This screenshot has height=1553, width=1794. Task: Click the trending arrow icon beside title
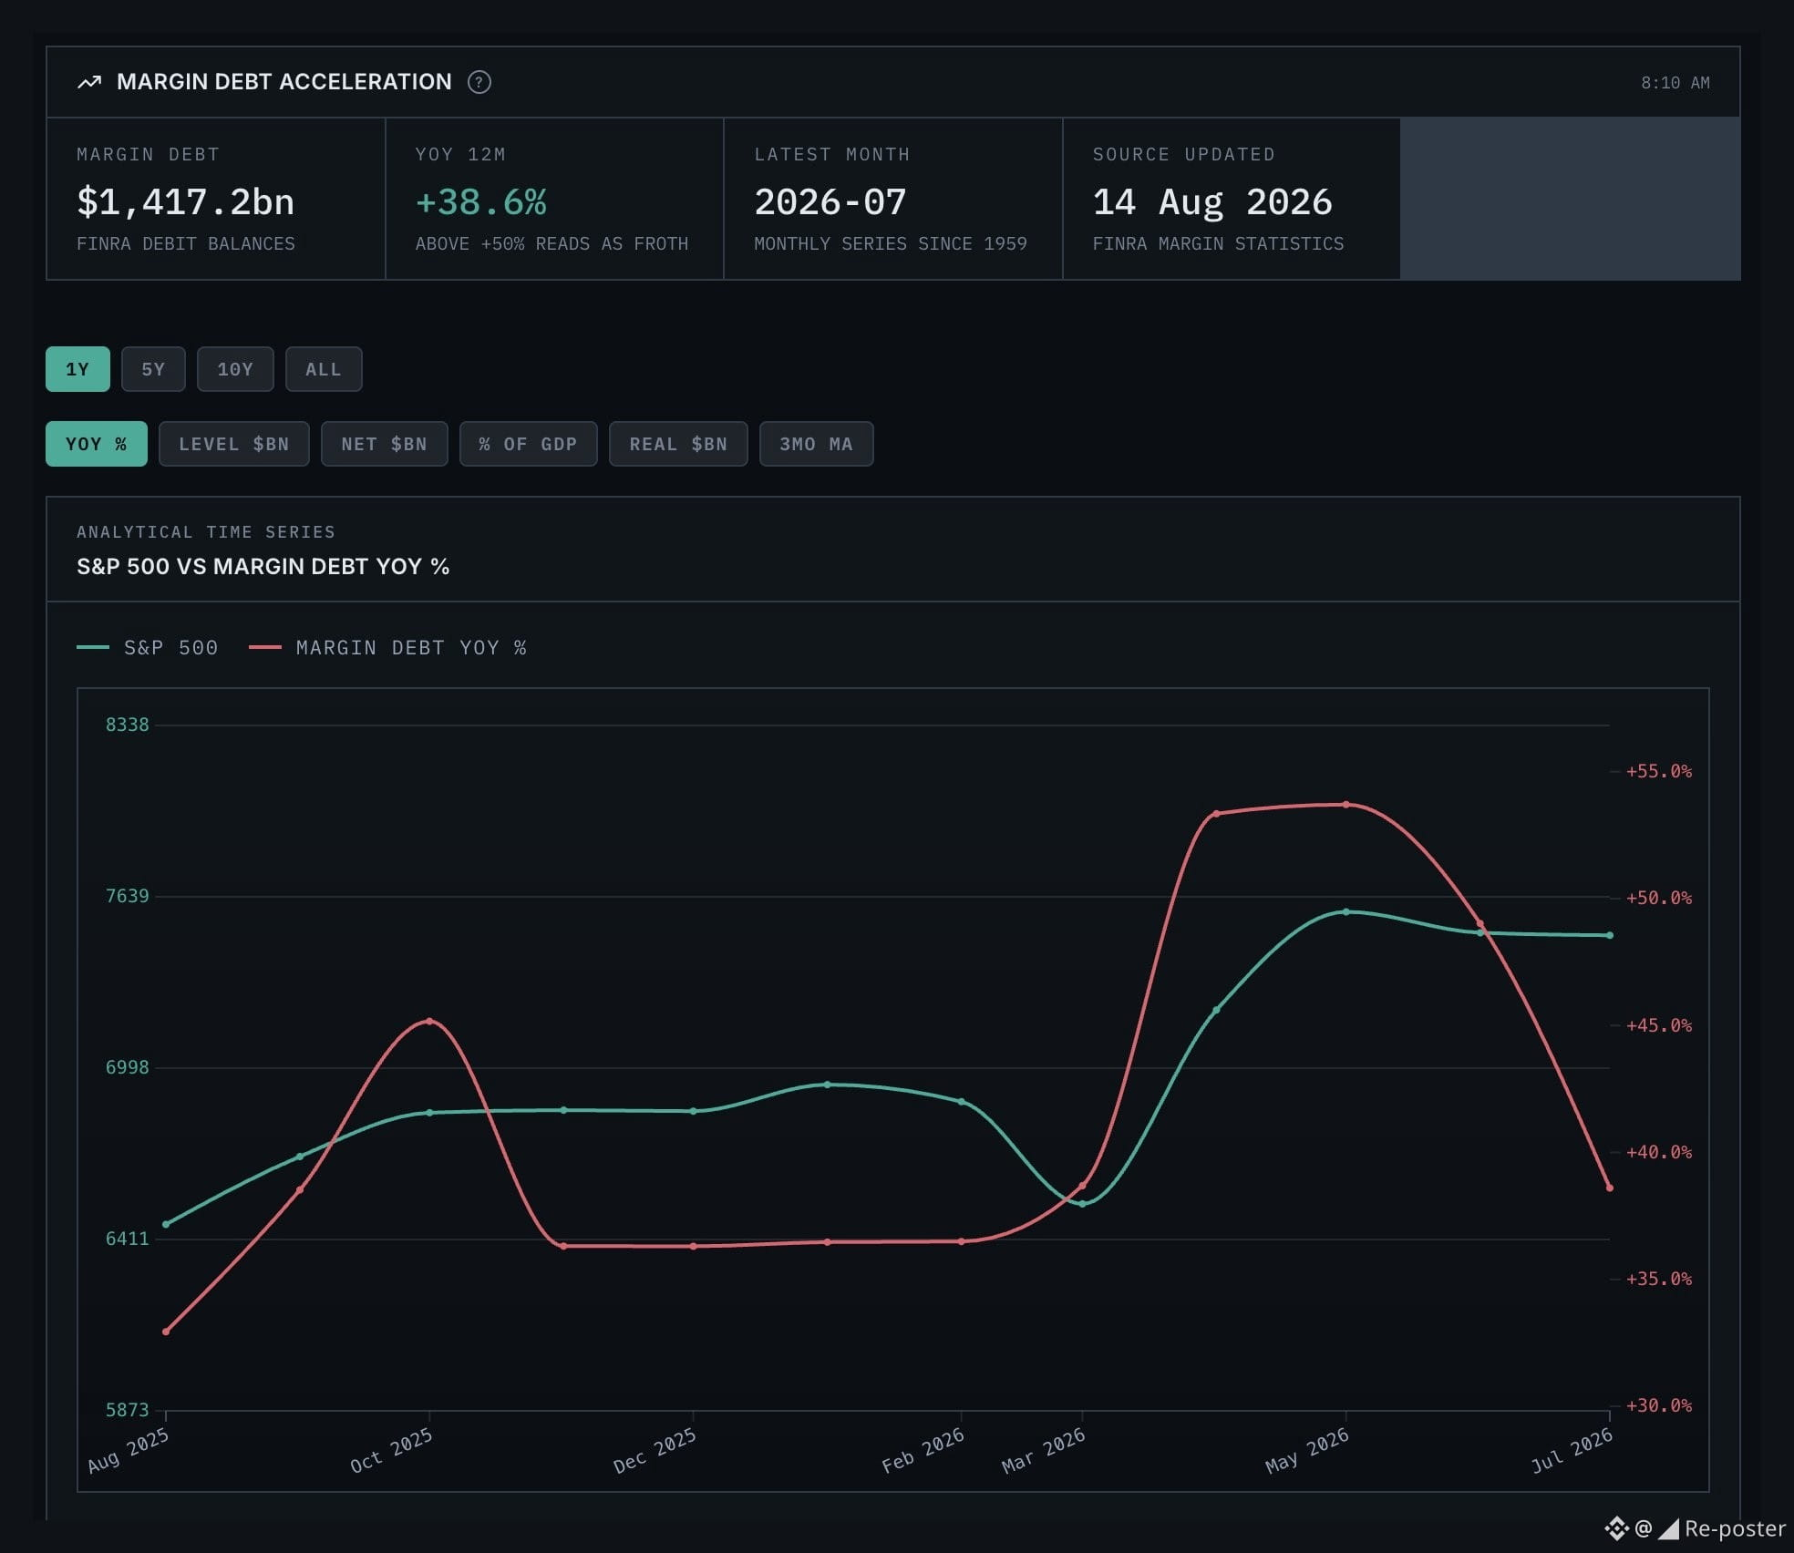[89, 82]
